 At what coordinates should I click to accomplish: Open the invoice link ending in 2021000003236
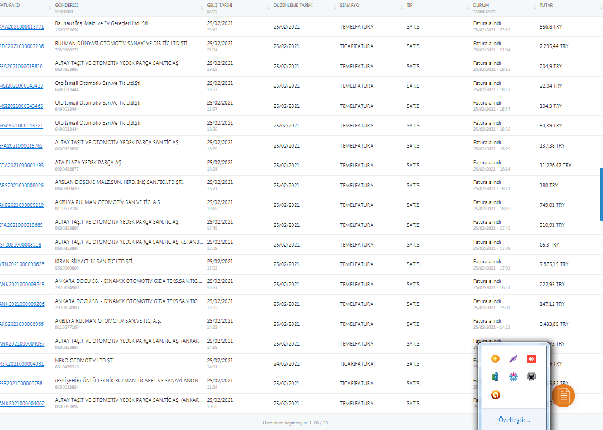click(x=22, y=46)
